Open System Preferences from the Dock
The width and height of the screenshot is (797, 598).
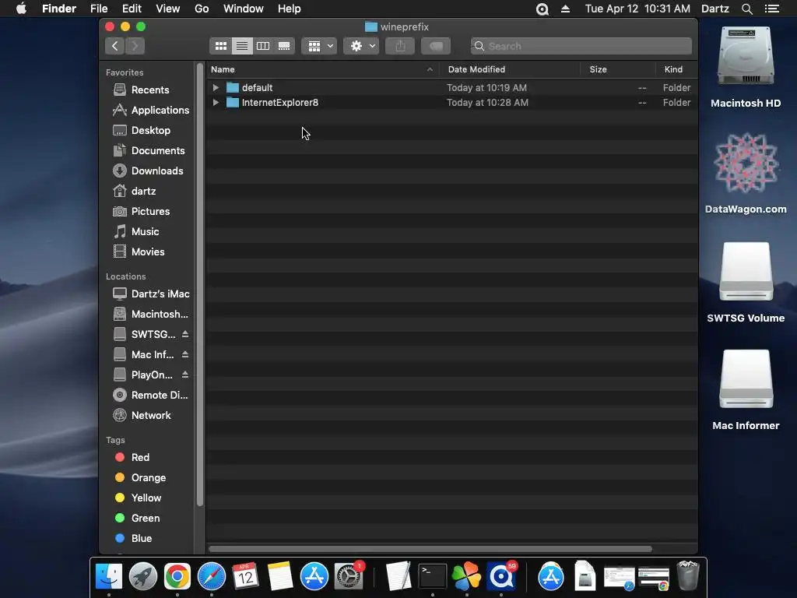pos(348,576)
